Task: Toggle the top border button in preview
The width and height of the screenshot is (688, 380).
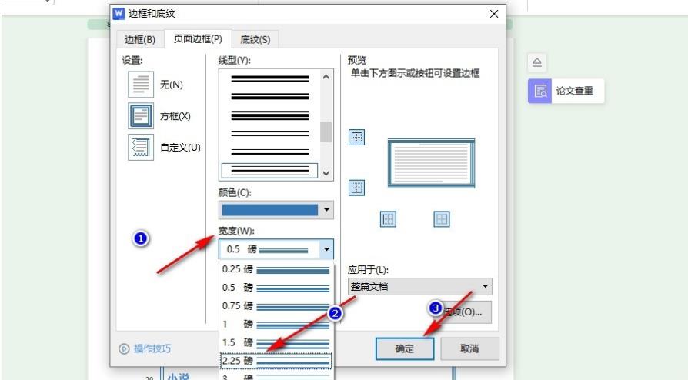Action: click(x=357, y=137)
